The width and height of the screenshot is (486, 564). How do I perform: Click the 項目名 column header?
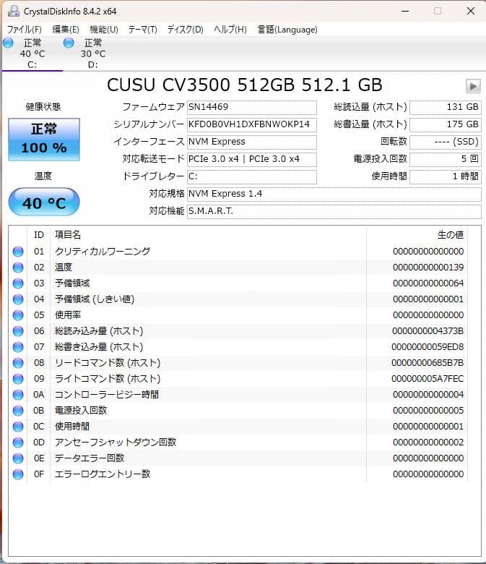[208, 235]
